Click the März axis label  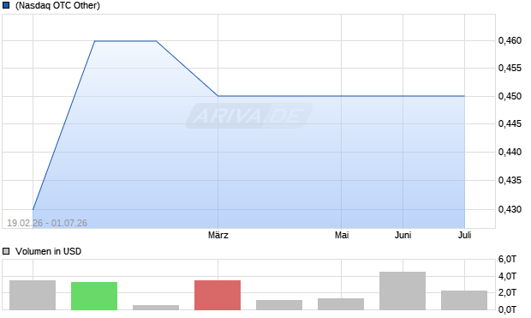(218, 235)
